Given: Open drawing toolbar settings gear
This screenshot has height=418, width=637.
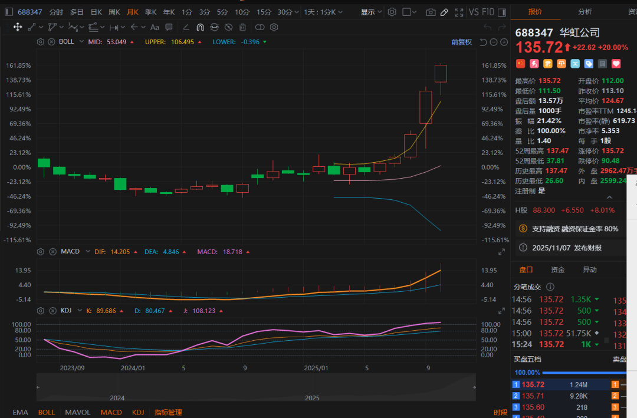Looking at the screenshot, I should pyautogui.click(x=274, y=27).
